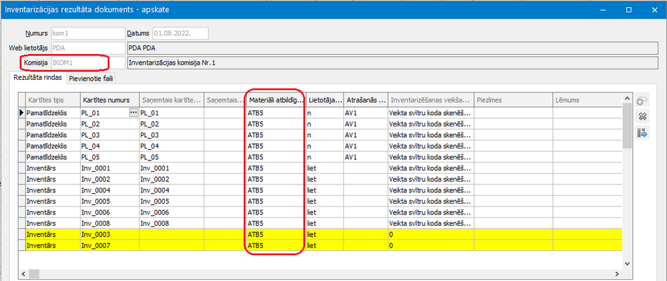Click the PDA PDA name field
The width and height of the screenshot is (667, 281).
(x=392, y=48)
